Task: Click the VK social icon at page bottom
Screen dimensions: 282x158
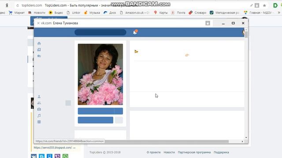Action: pos(33,156)
